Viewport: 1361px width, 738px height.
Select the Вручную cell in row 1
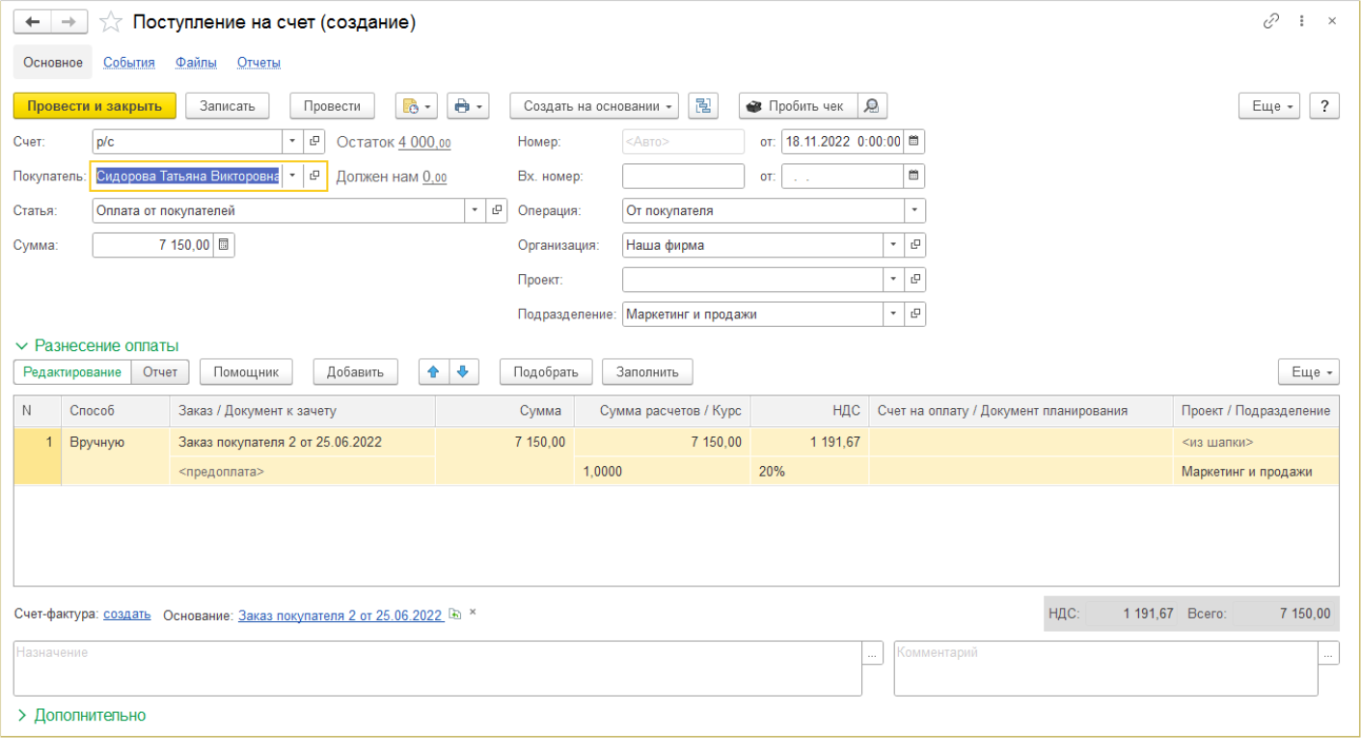point(115,441)
